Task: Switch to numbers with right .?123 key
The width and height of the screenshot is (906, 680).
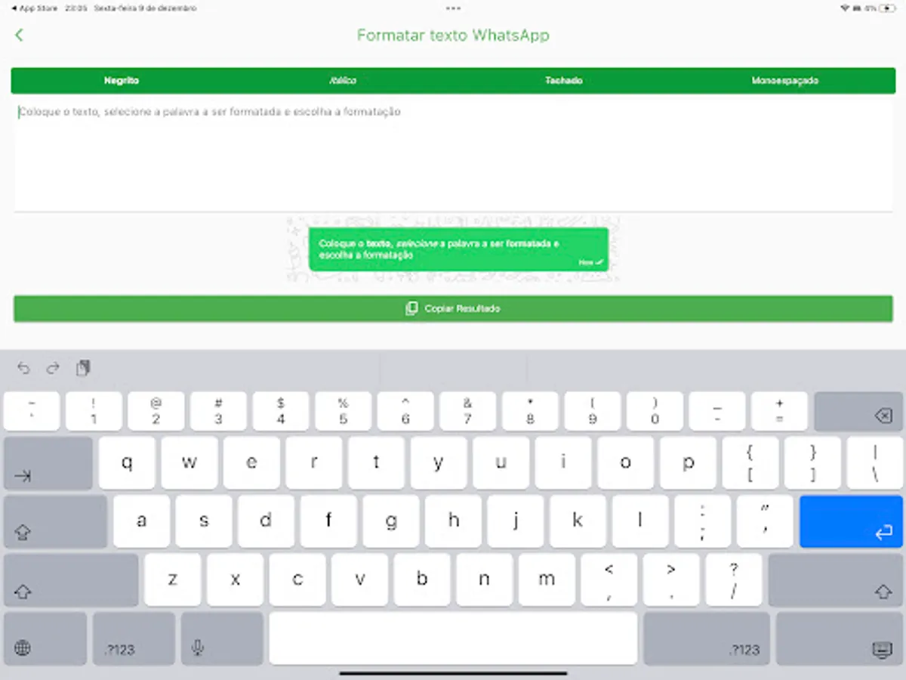Action: pyautogui.click(x=707, y=638)
